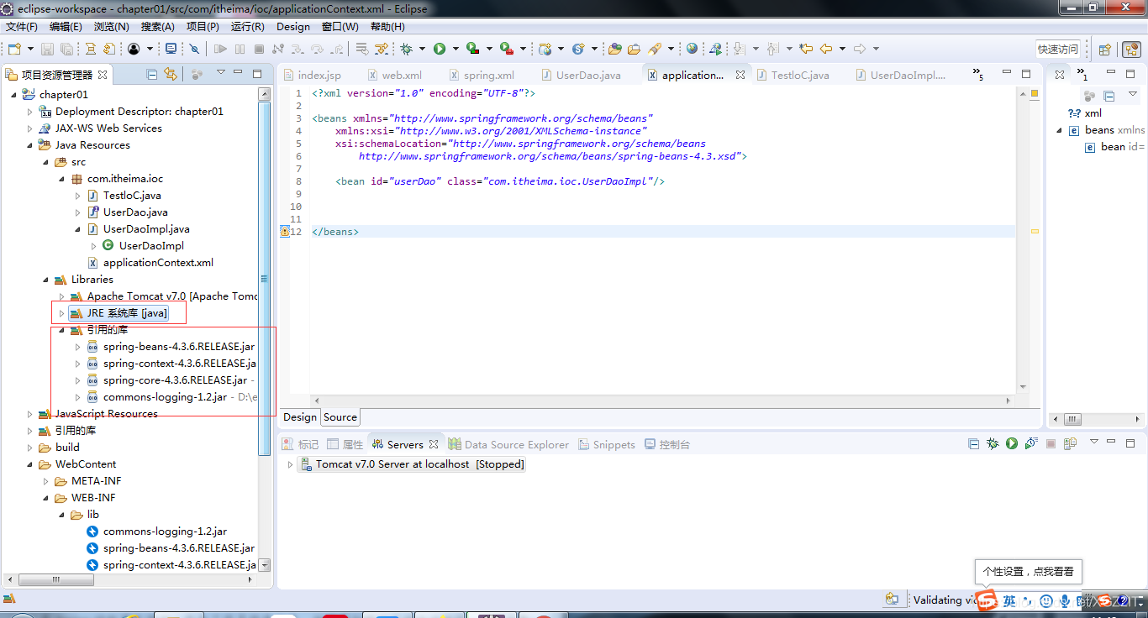This screenshot has width=1148, height=618.
Task: Show hidden editor tabs list (»5)
Action: (x=978, y=76)
